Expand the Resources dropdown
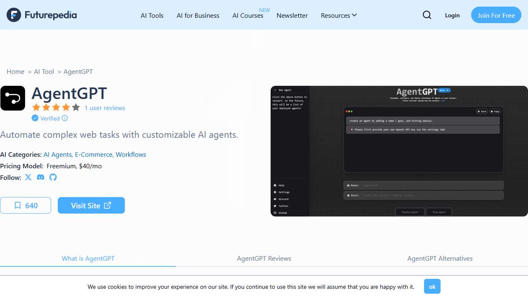The height and width of the screenshot is (297, 528). point(338,15)
